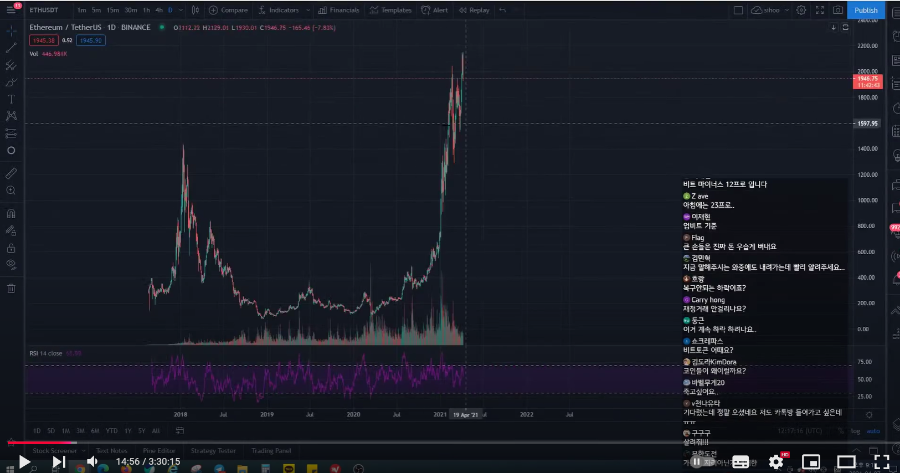Take a chart snapshot with camera icon
The image size is (900, 473).
pos(838,10)
